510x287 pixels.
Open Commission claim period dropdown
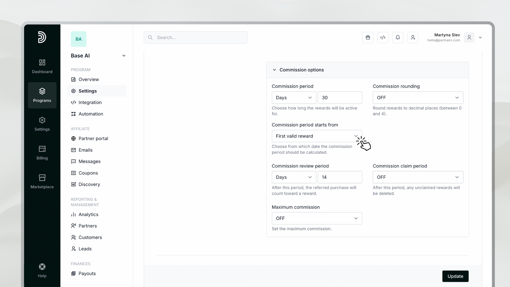coord(418,177)
